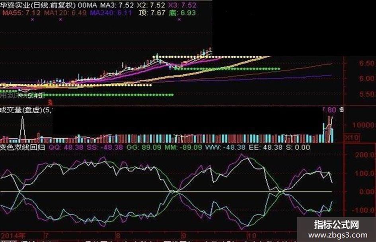
Task: Click the 10000 volume axis label
Action: 363,125
